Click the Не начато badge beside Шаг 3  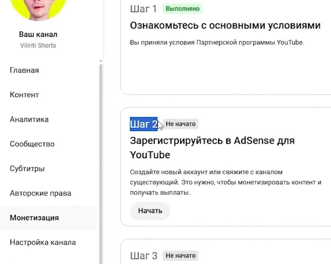tap(181, 255)
